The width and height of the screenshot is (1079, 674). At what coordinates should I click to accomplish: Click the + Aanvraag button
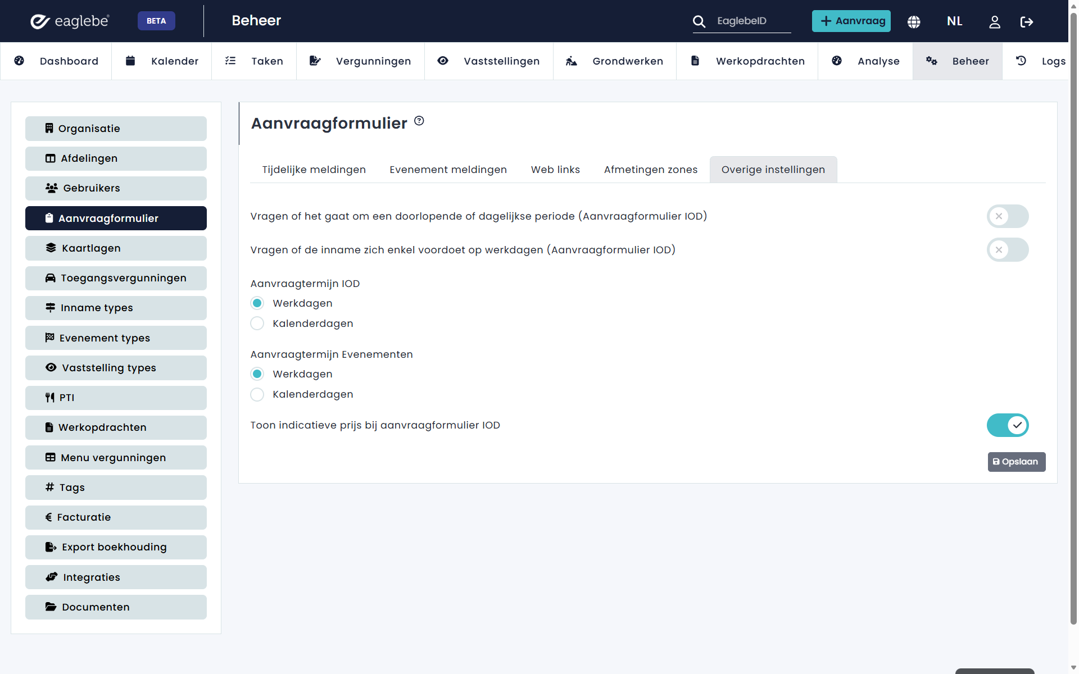point(851,21)
